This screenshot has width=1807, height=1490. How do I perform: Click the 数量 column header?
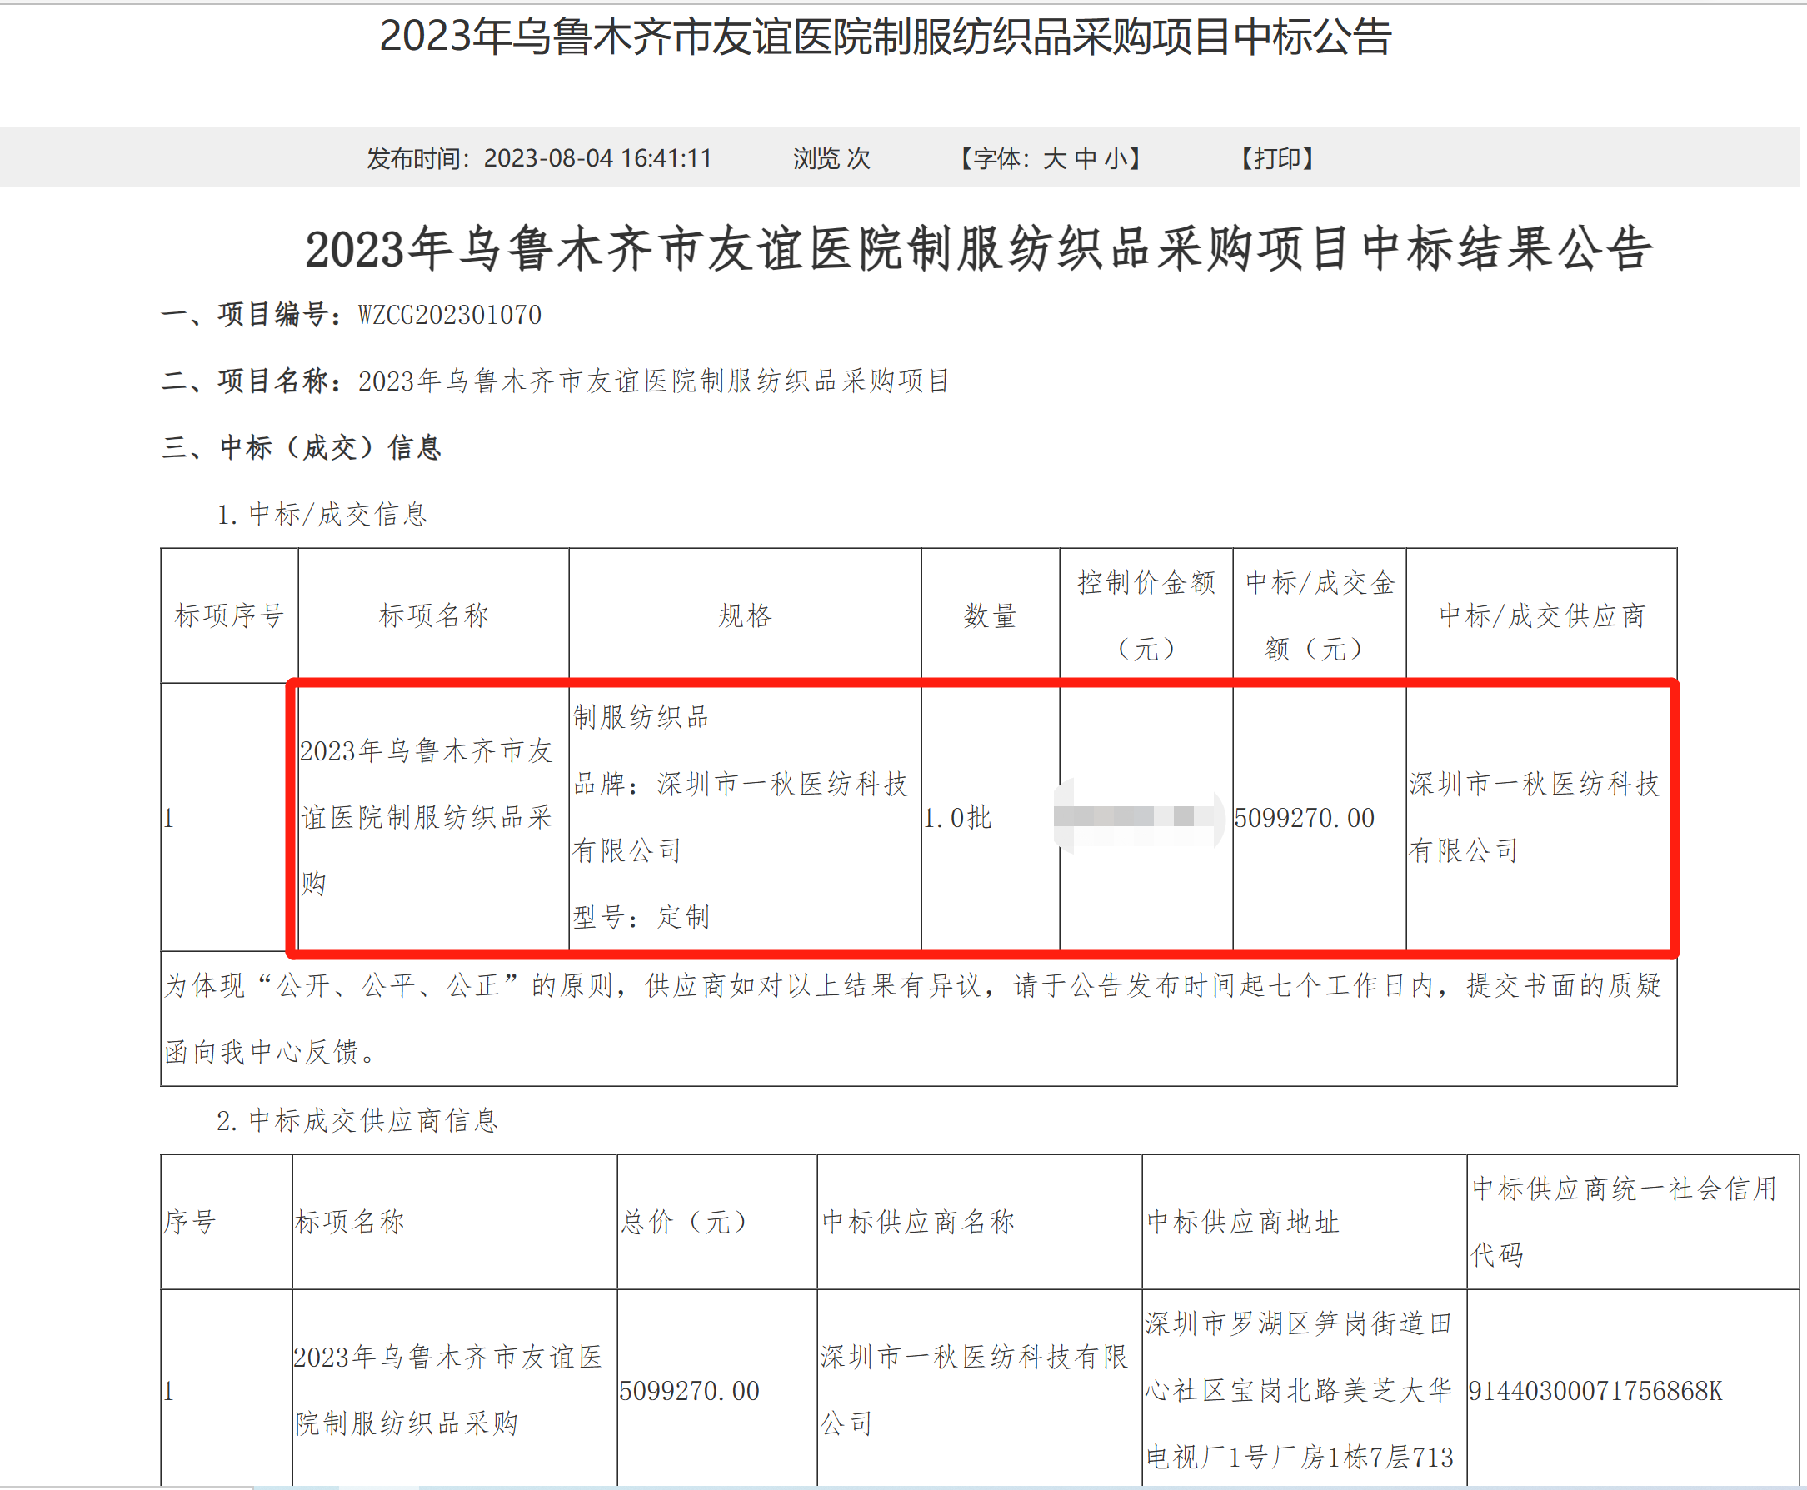click(991, 615)
